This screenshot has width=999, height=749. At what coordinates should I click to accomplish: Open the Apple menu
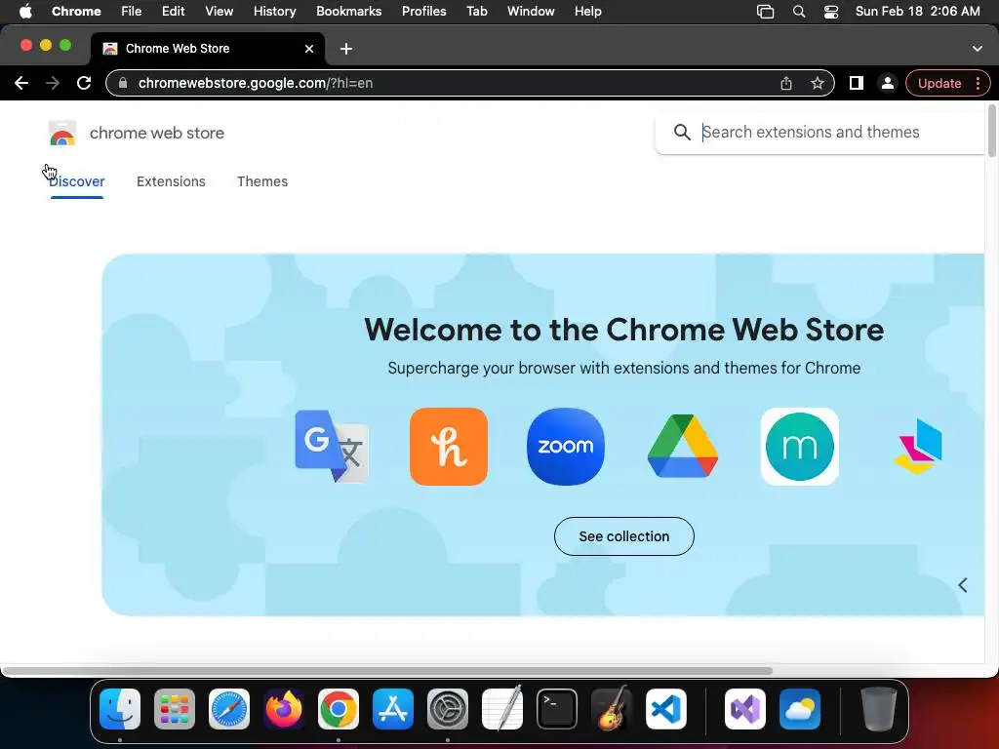(25, 12)
